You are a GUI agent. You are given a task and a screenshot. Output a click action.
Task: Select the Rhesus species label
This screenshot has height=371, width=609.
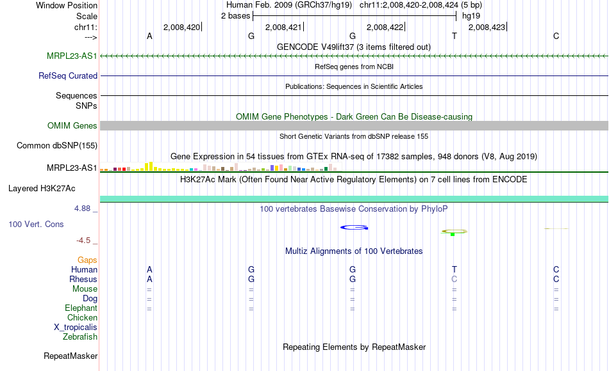83,279
